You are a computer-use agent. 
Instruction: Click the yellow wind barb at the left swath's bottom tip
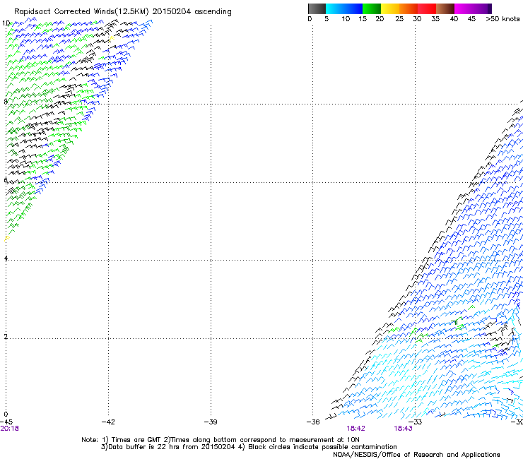coord(6,239)
